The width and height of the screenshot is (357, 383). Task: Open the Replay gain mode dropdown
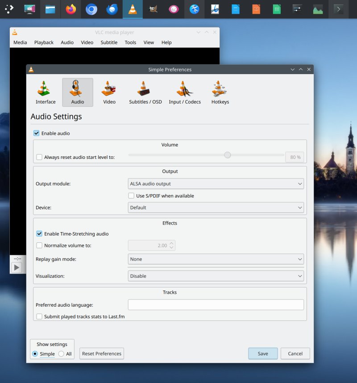[x=216, y=259]
